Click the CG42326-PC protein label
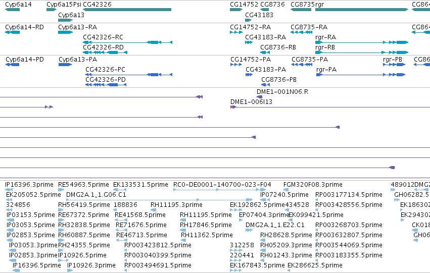The image size is (430, 273). [x=105, y=70]
